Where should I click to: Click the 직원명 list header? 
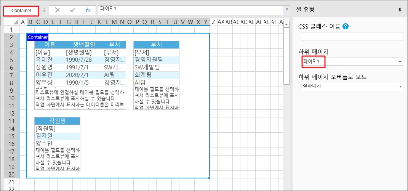(57, 121)
